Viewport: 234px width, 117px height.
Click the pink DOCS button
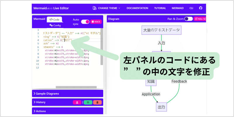[x=96, y=22]
